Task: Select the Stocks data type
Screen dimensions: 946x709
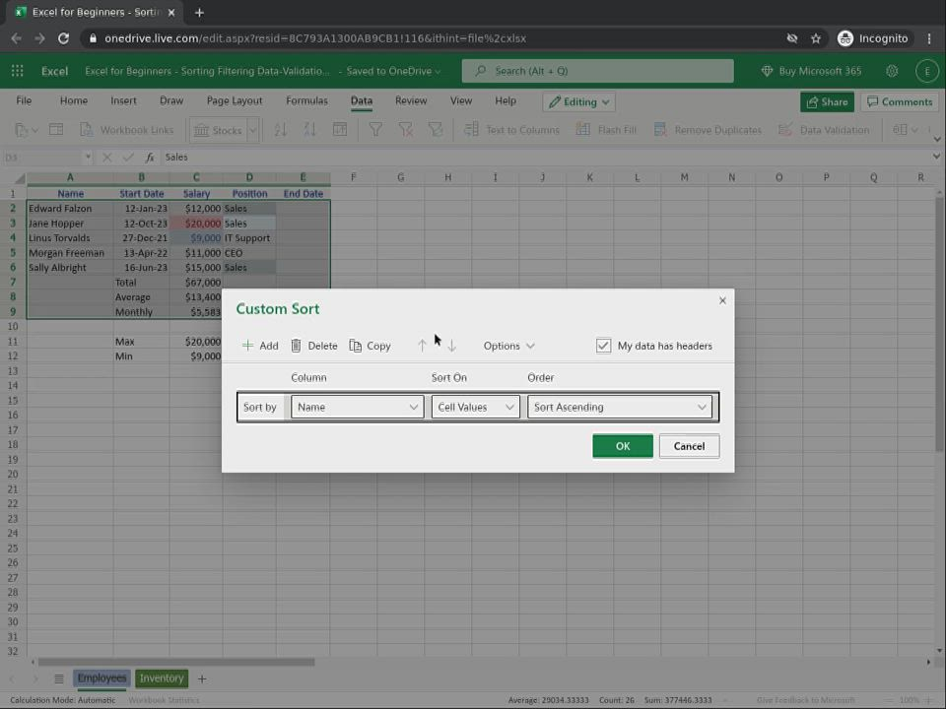Action: point(219,130)
